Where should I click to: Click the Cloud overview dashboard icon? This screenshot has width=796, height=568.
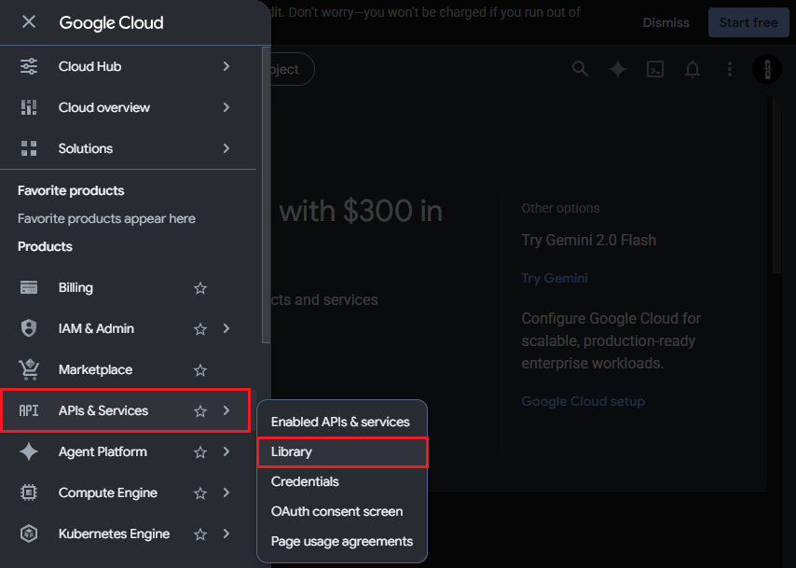(x=29, y=107)
